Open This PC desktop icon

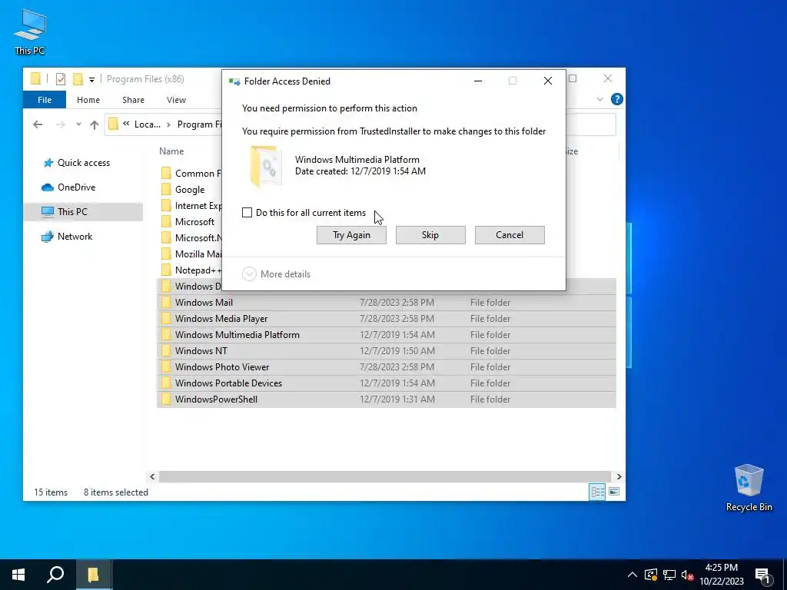point(30,32)
